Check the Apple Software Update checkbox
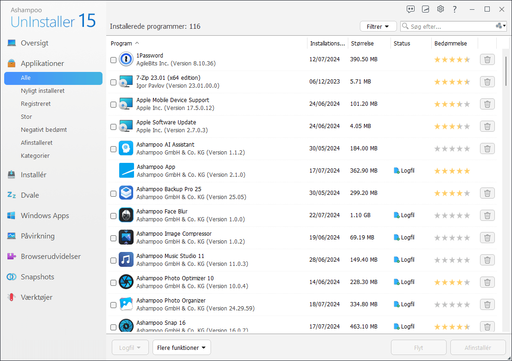The image size is (512, 361). pyautogui.click(x=113, y=127)
